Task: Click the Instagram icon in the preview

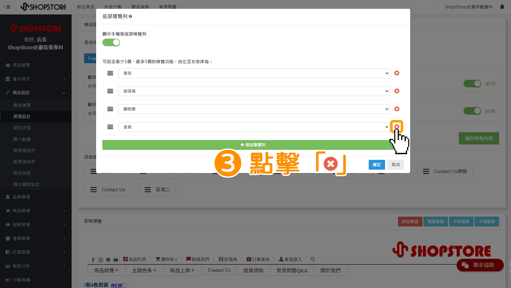Action: (x=101, y=260)
